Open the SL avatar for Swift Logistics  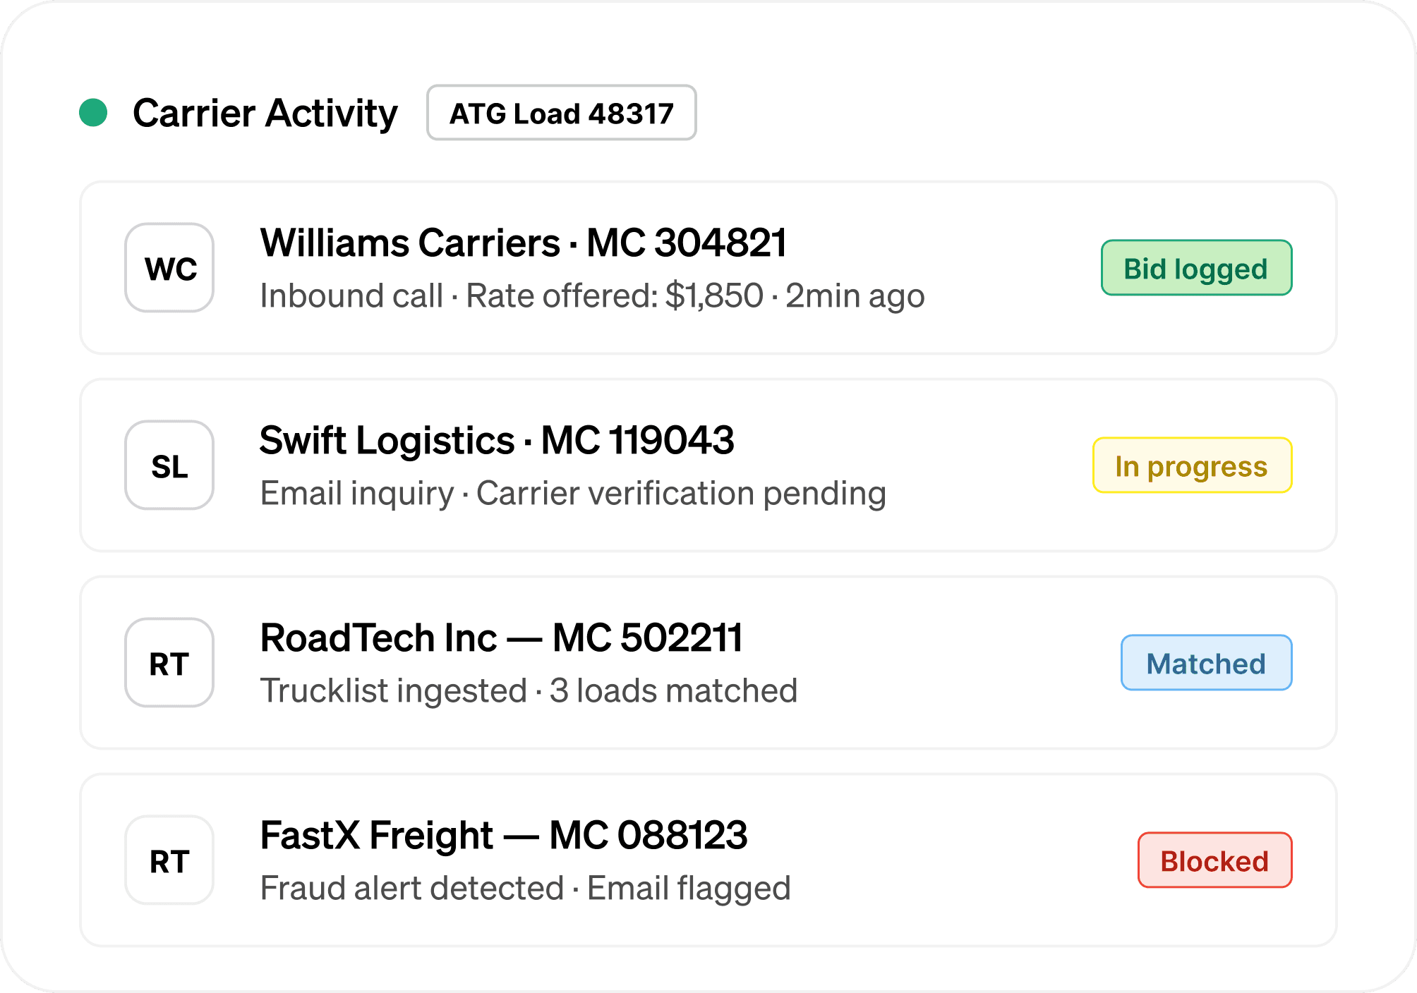point(169,465)
